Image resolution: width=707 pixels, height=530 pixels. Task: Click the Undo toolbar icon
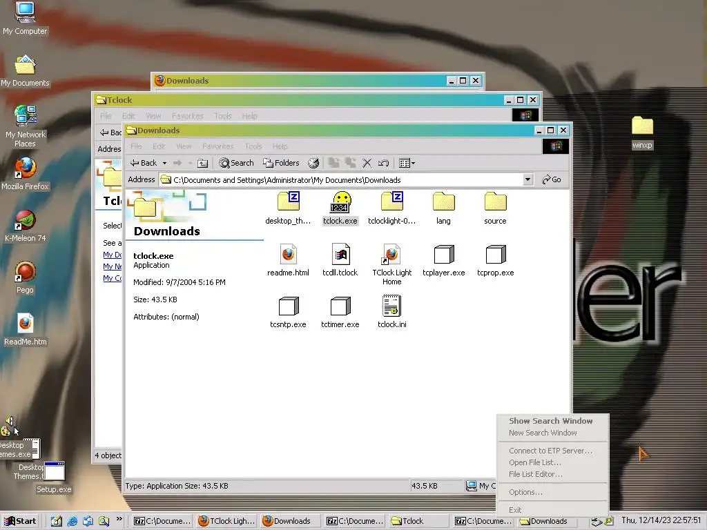pyautogui.click(x=383, y=163)
